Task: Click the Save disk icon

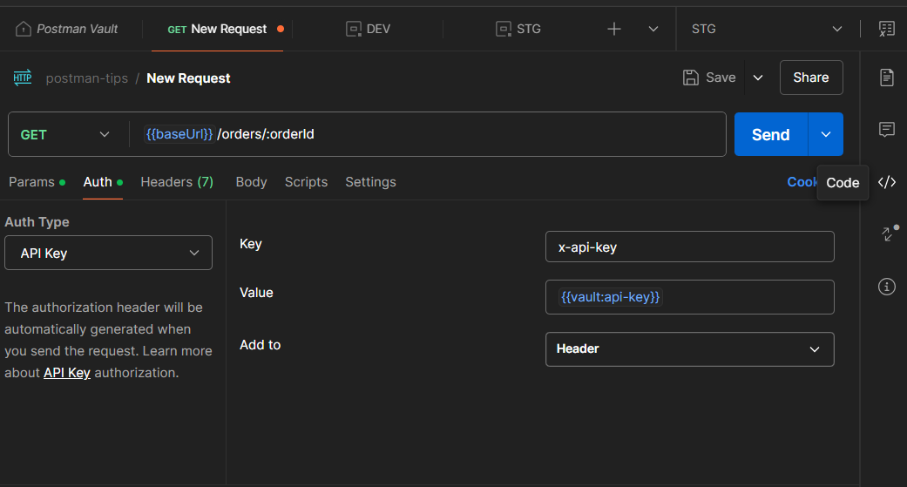Action: (691, 78)
